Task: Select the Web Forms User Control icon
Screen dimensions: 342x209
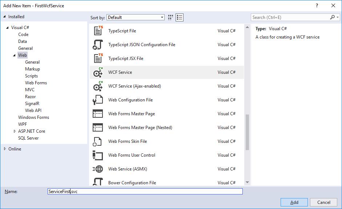Action: coord(98,155)
